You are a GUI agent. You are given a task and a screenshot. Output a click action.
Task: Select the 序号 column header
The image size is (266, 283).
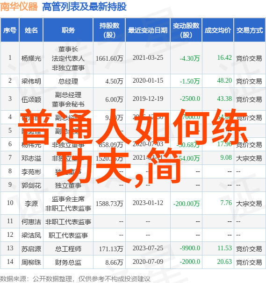tap(10, 30)
